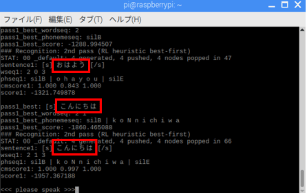This screenshot has height=194, width=307.
Task: Click the highlighted おはよう sentence1 result
Action: [71, 65]
